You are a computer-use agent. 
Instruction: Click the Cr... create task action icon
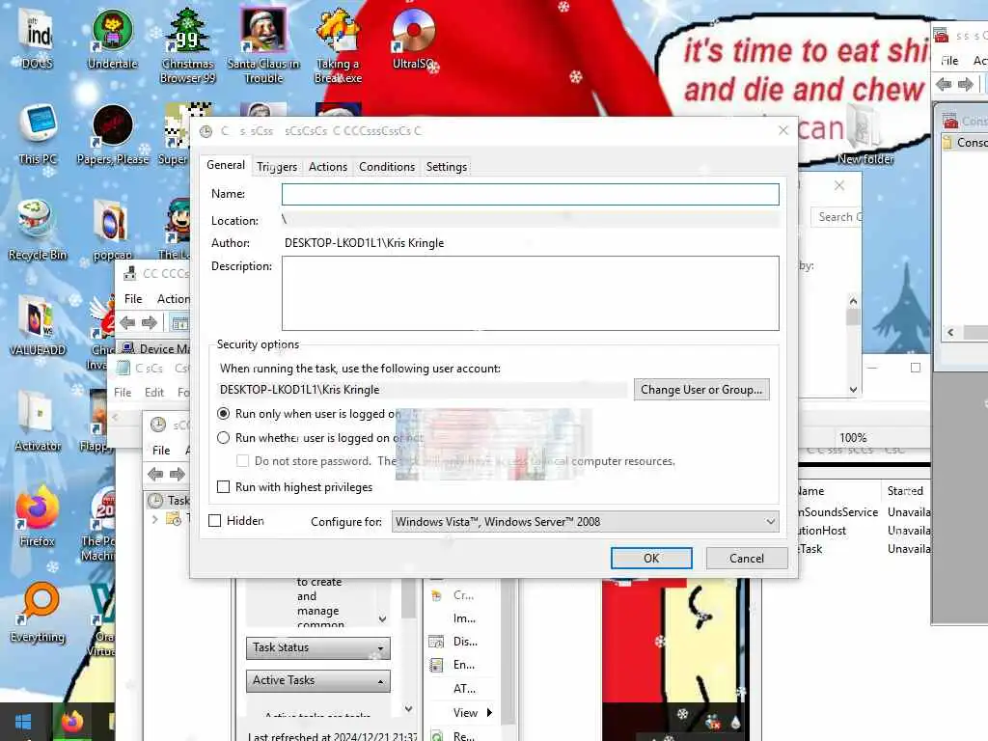pos(436,594)
